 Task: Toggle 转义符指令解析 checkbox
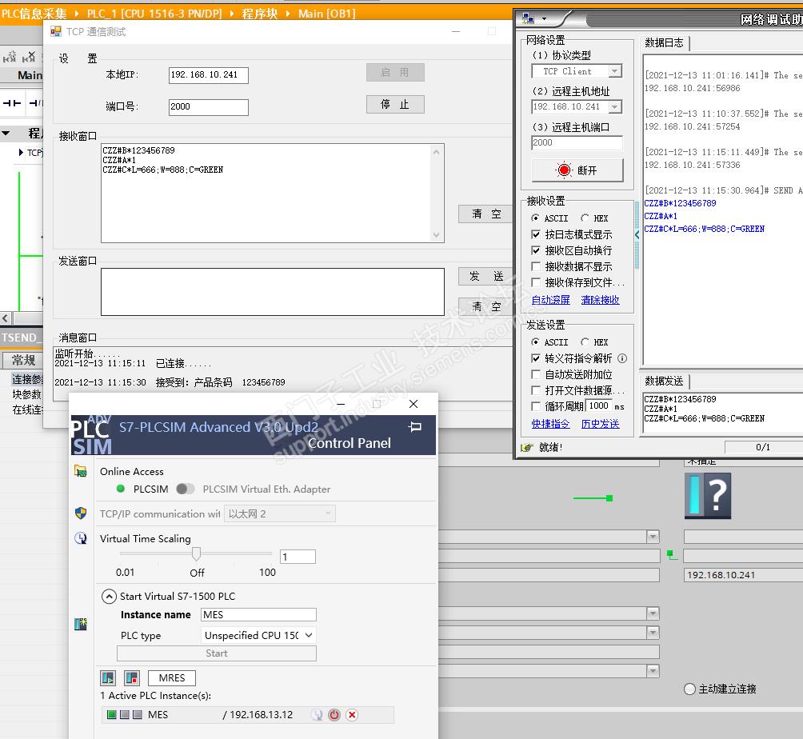[536, 358]
